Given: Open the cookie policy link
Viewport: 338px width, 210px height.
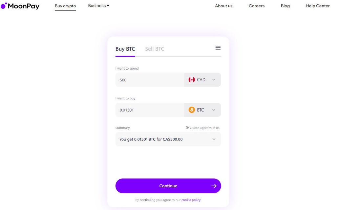Looking at the screenshot, I should tap(190, 200).
